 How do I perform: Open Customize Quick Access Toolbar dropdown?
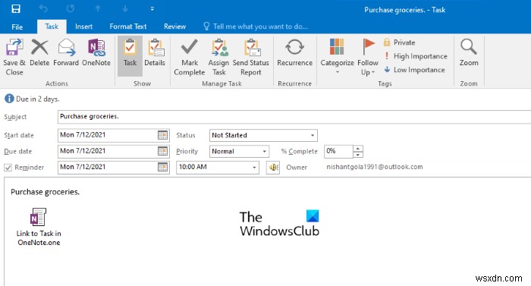click(152, 9)
